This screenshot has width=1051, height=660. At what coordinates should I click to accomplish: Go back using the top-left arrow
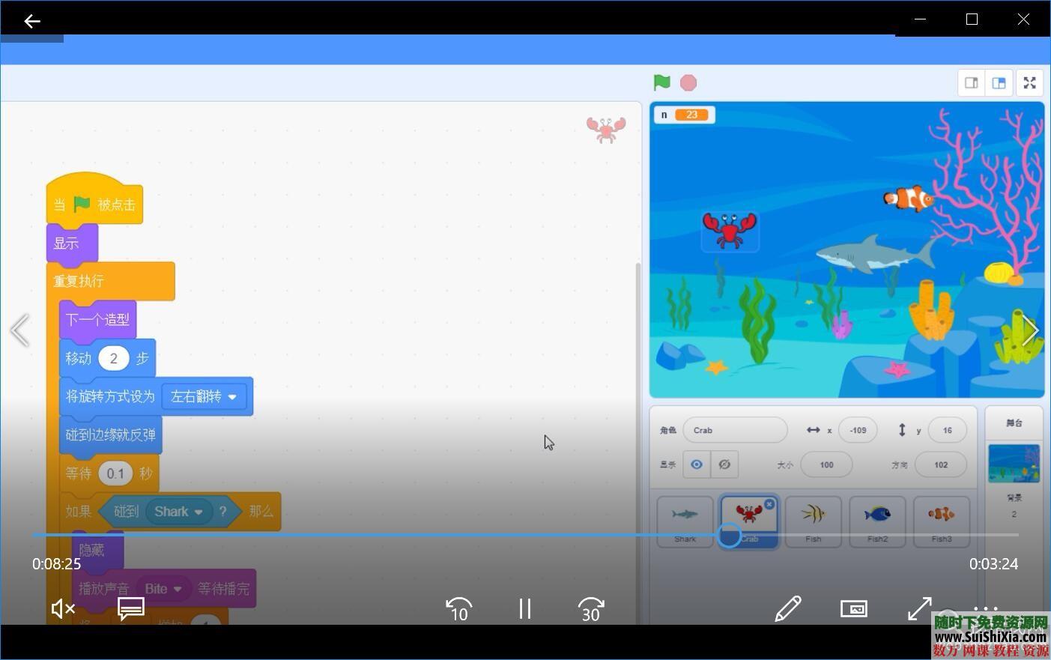(x=31, y=21)
